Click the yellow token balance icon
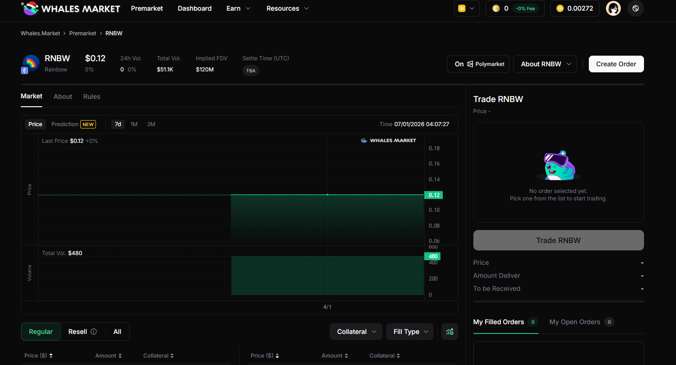This screenshot has width=676, height=365. tap(560, 8)
